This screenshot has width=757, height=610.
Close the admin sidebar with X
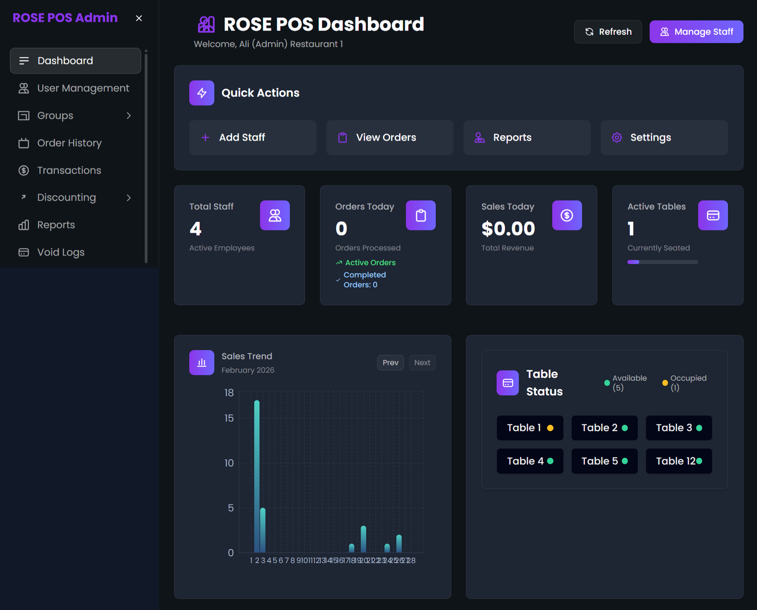(139, 18)
